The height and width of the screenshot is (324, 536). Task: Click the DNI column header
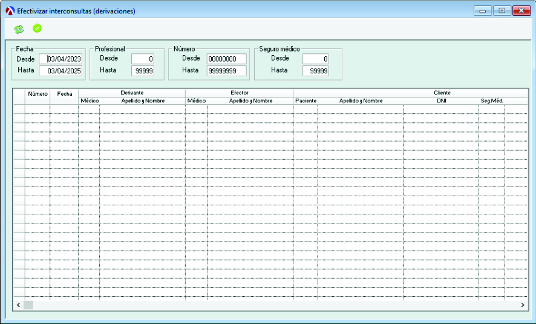coord(441,101)
